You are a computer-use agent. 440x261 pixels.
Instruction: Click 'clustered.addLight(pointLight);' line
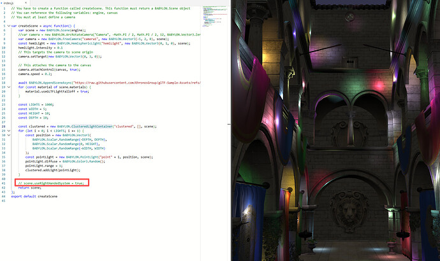(53, 170)
